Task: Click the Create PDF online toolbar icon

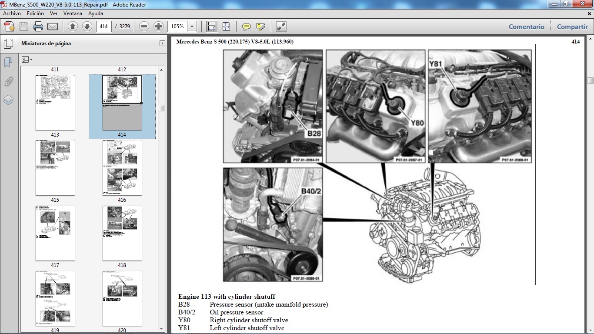Action: click(10, 27)
